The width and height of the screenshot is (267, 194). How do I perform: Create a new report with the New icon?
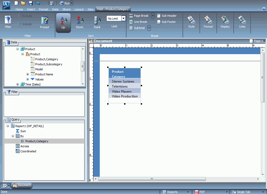coord(16,3)
